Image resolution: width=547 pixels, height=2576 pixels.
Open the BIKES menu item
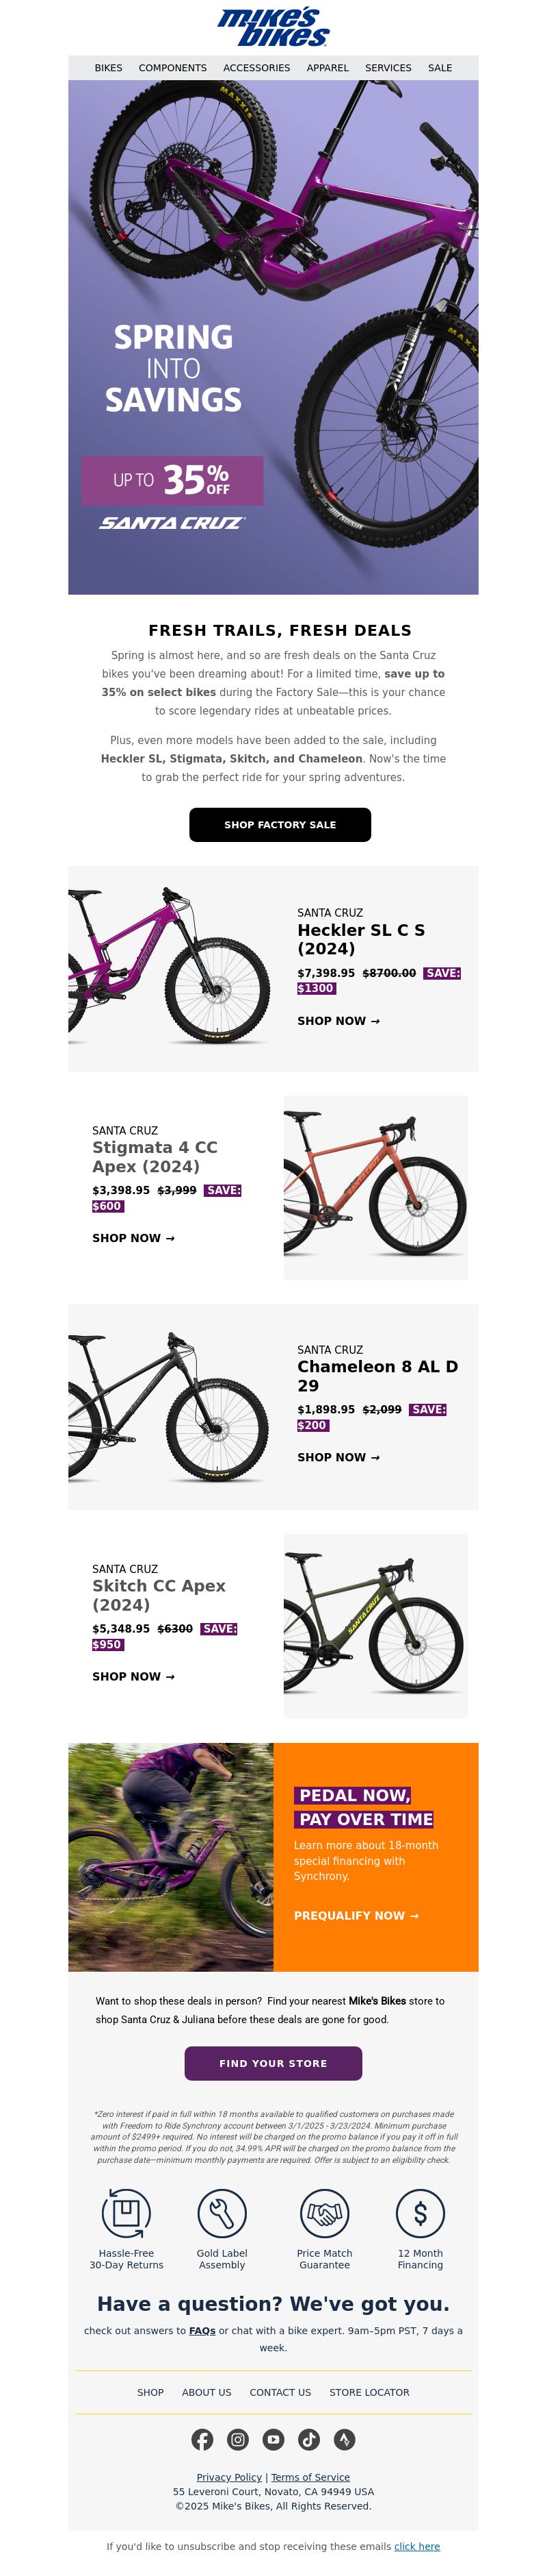tap(108, 68)
